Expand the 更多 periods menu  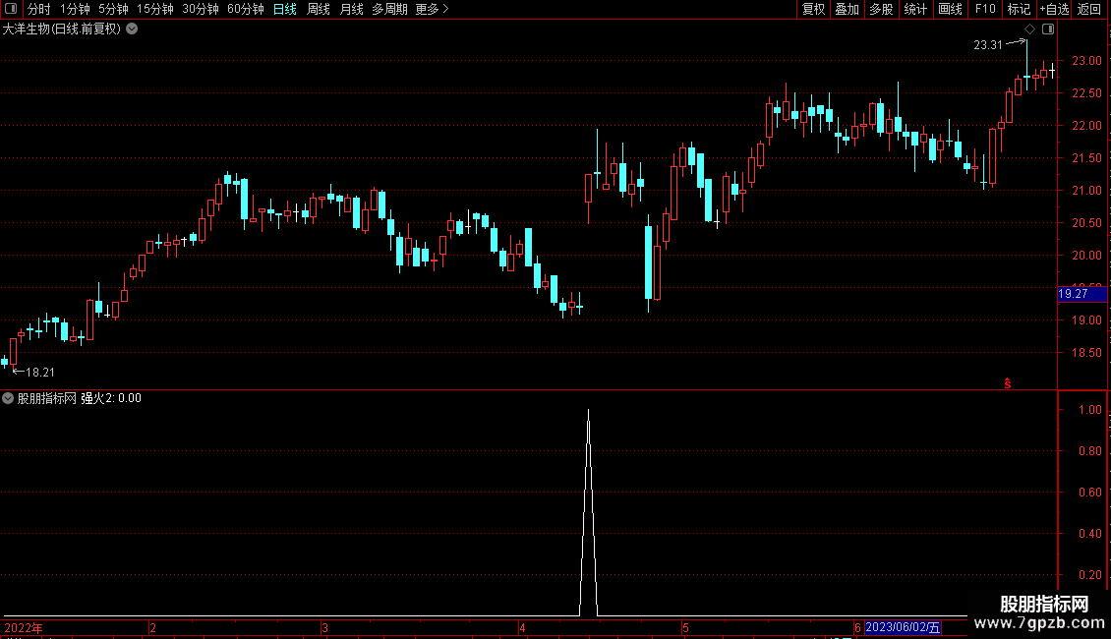click(433, 9)
